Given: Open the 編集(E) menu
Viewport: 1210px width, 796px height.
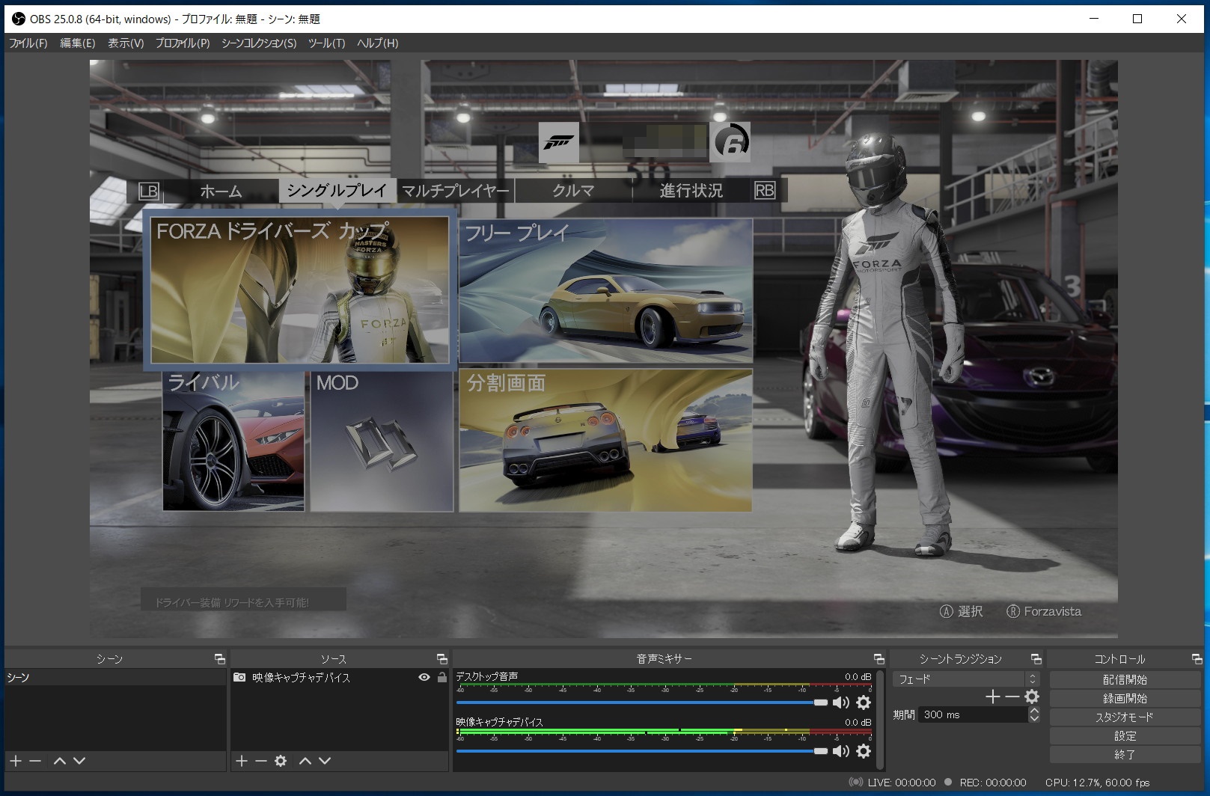Looking at the screenshot, I should (78, 43).
